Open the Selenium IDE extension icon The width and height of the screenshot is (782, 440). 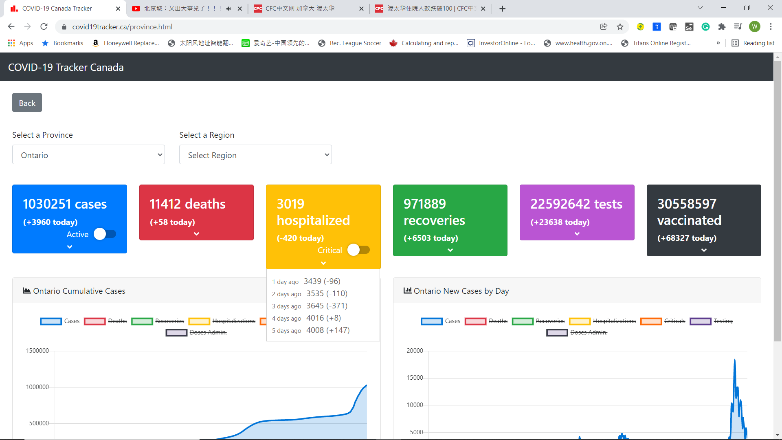click(689, 27)
